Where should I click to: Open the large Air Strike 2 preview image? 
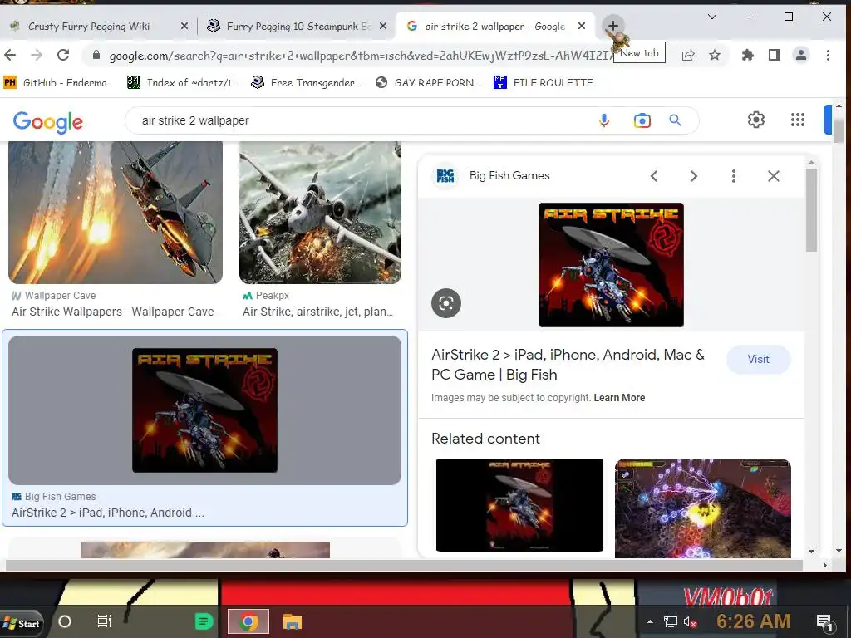[x=611, y=265]
